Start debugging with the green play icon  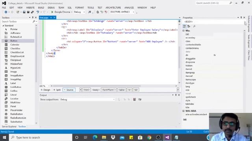click(52, 12)
